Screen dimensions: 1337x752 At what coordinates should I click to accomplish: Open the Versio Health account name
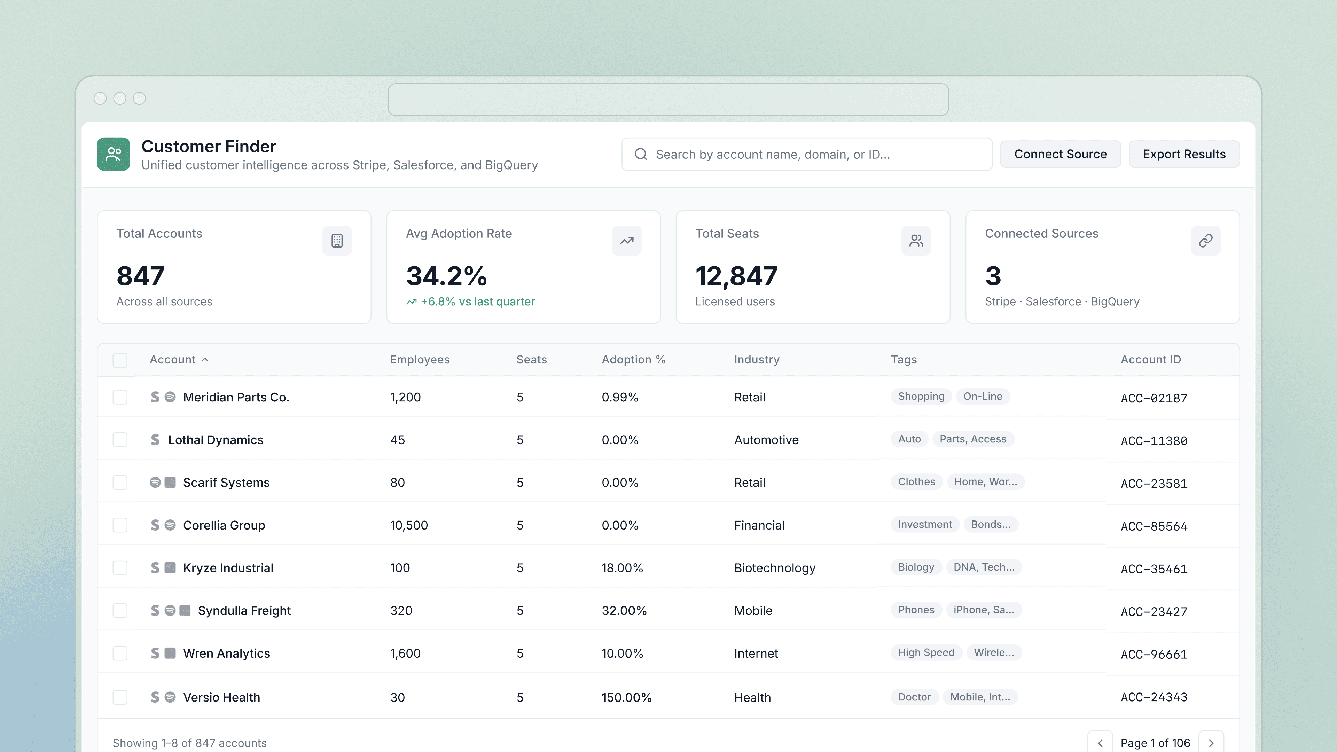point(222,697)
